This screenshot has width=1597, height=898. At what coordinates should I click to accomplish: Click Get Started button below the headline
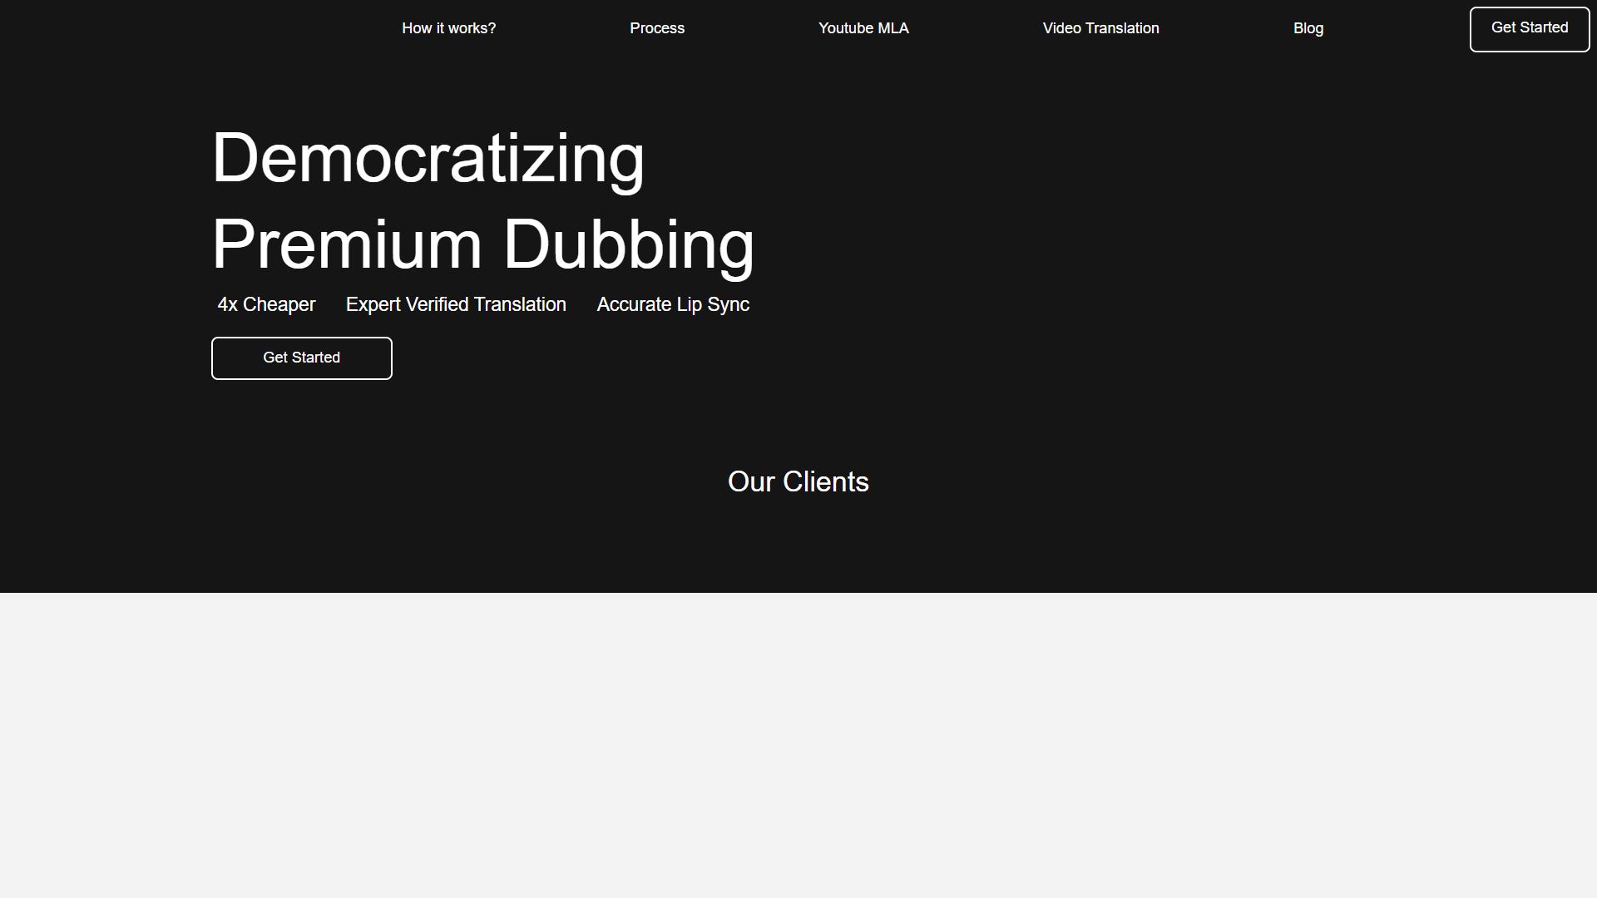302,358
